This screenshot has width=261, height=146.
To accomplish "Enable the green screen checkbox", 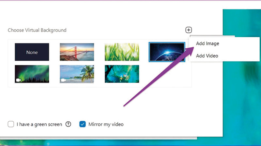I will tap(11, 124).
